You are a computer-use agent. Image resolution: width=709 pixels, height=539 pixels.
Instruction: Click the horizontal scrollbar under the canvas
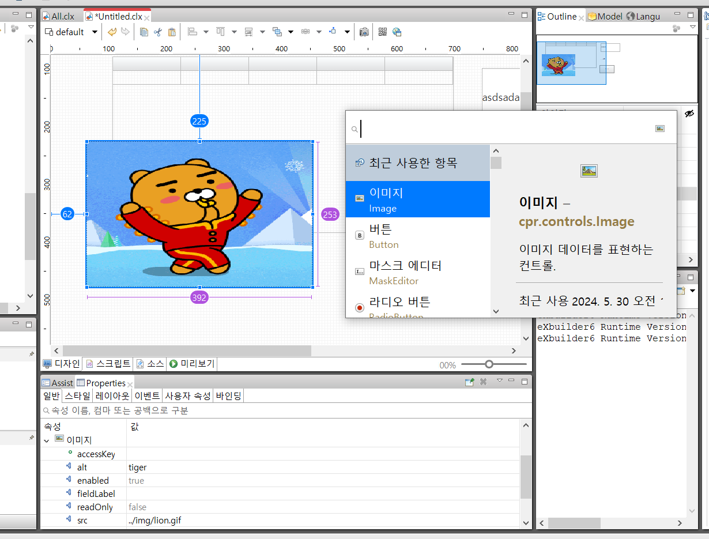[187, 350]
